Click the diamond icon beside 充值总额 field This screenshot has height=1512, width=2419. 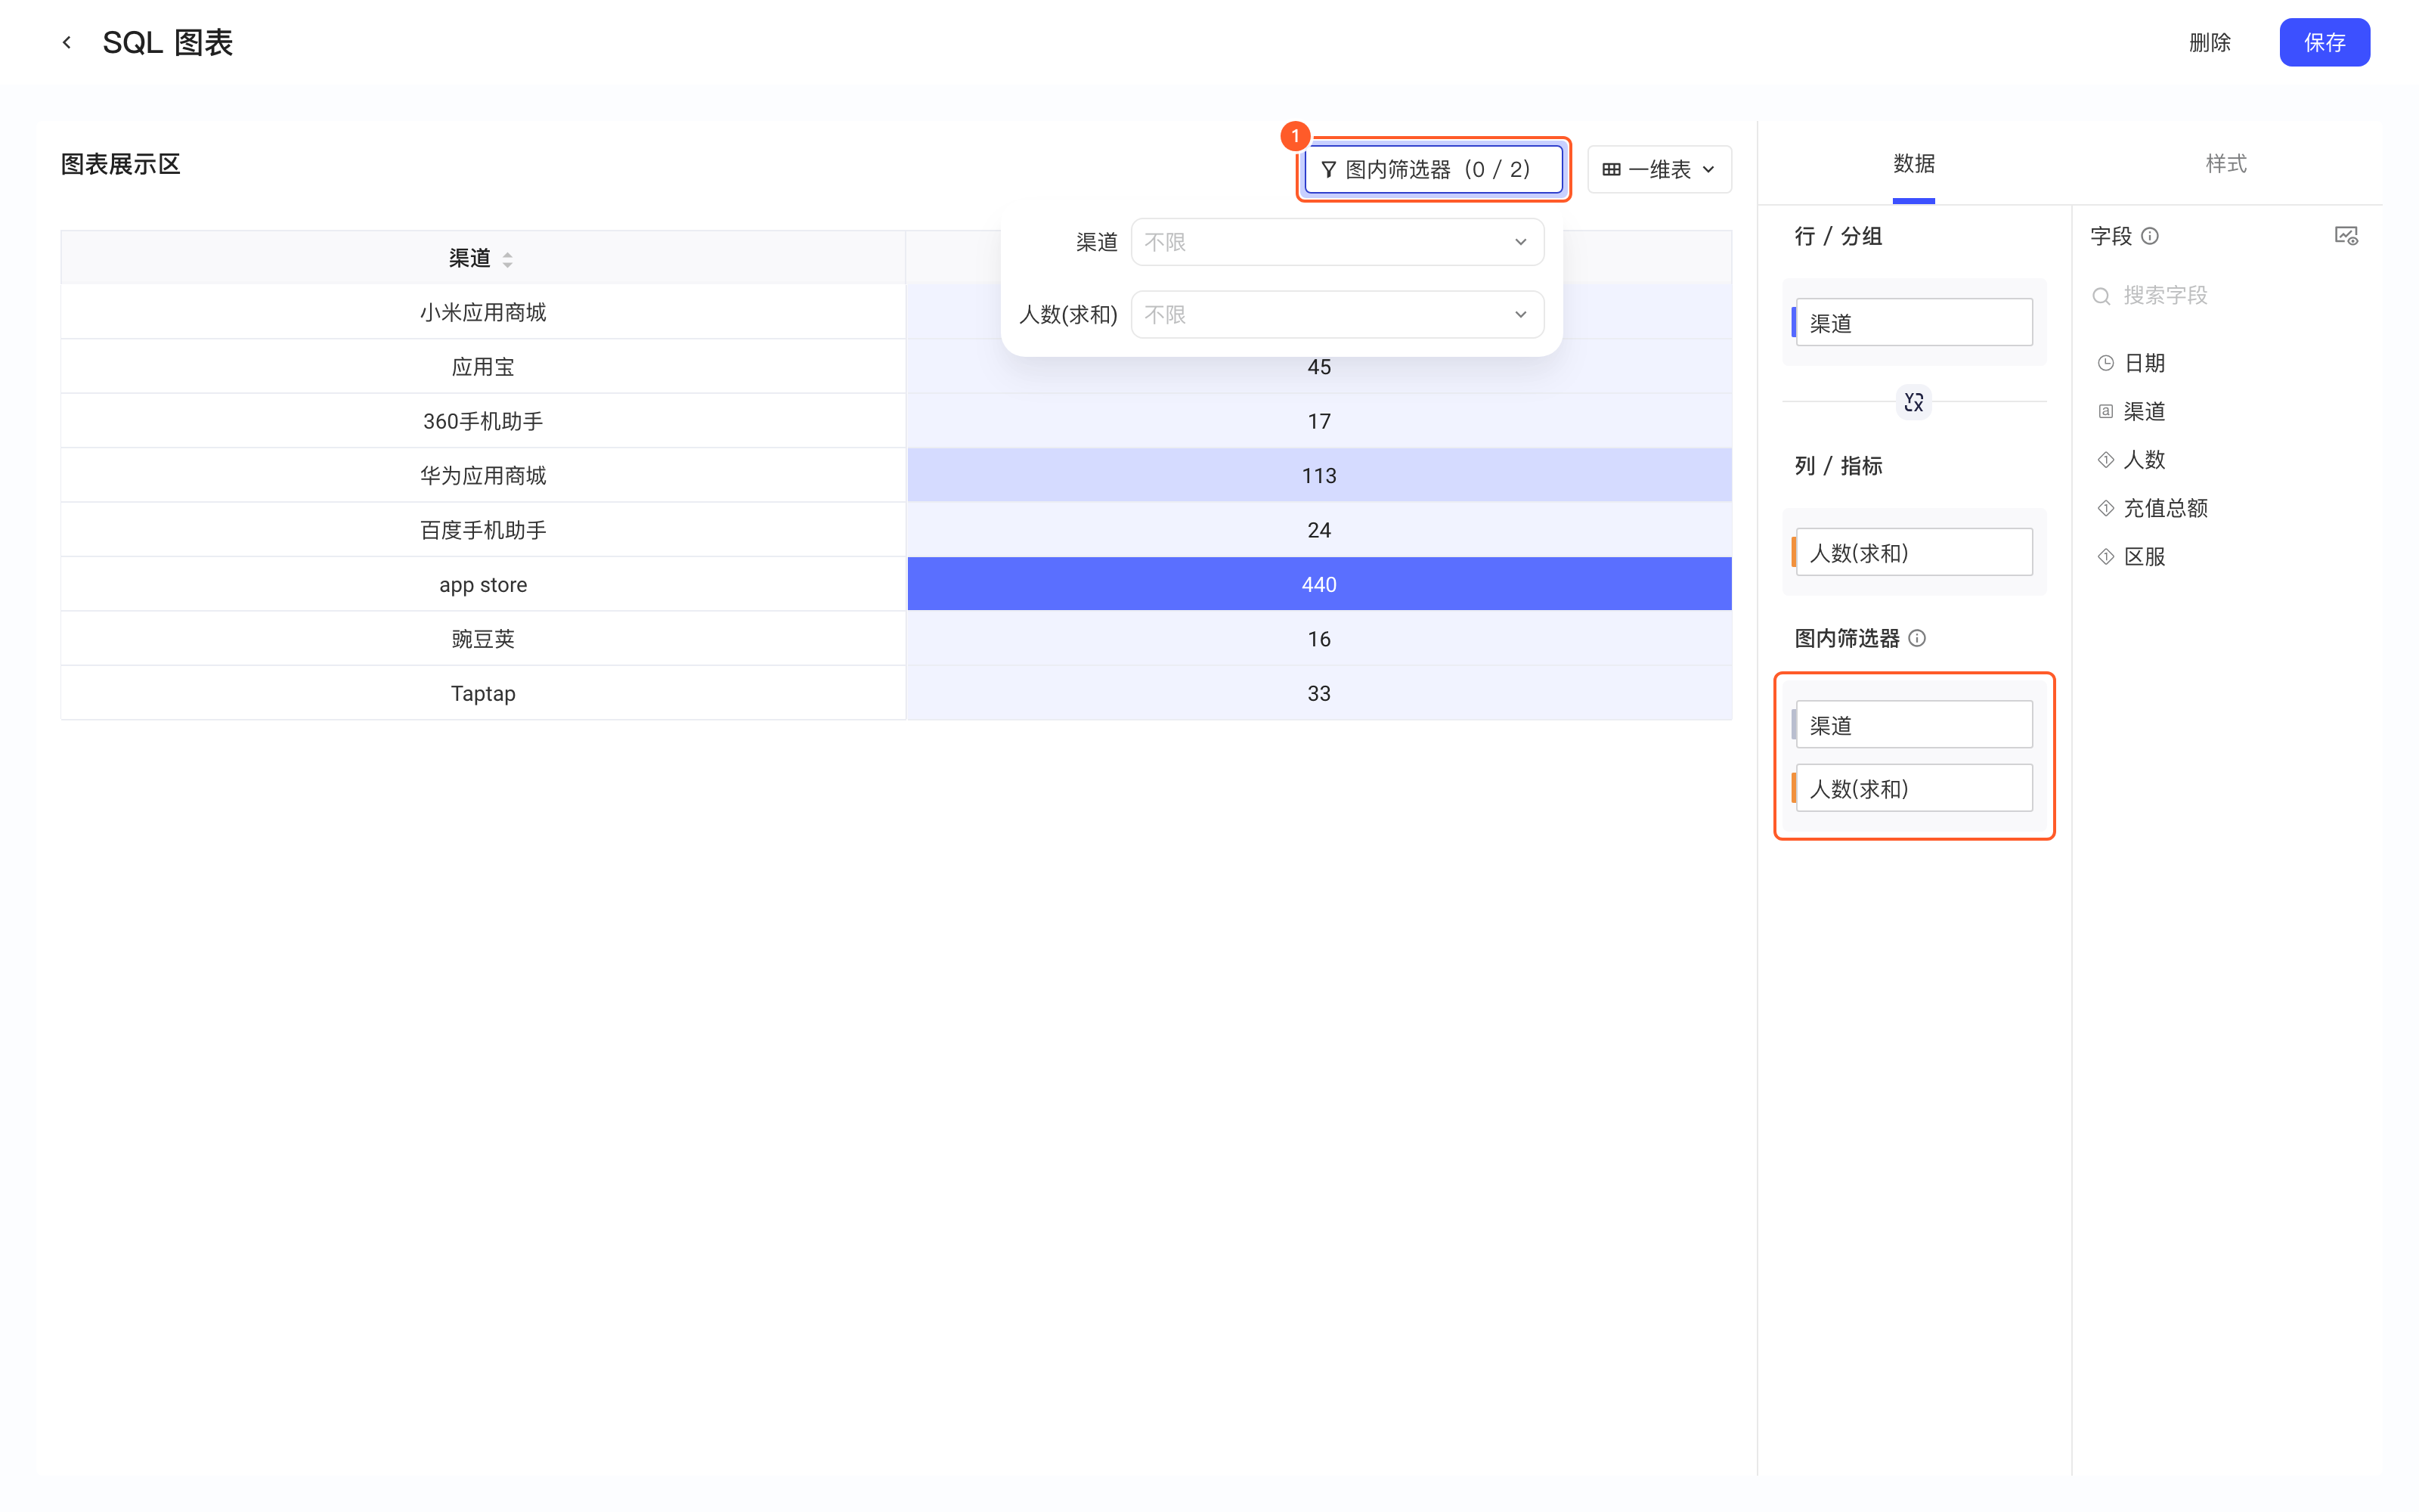(2106, 508)
